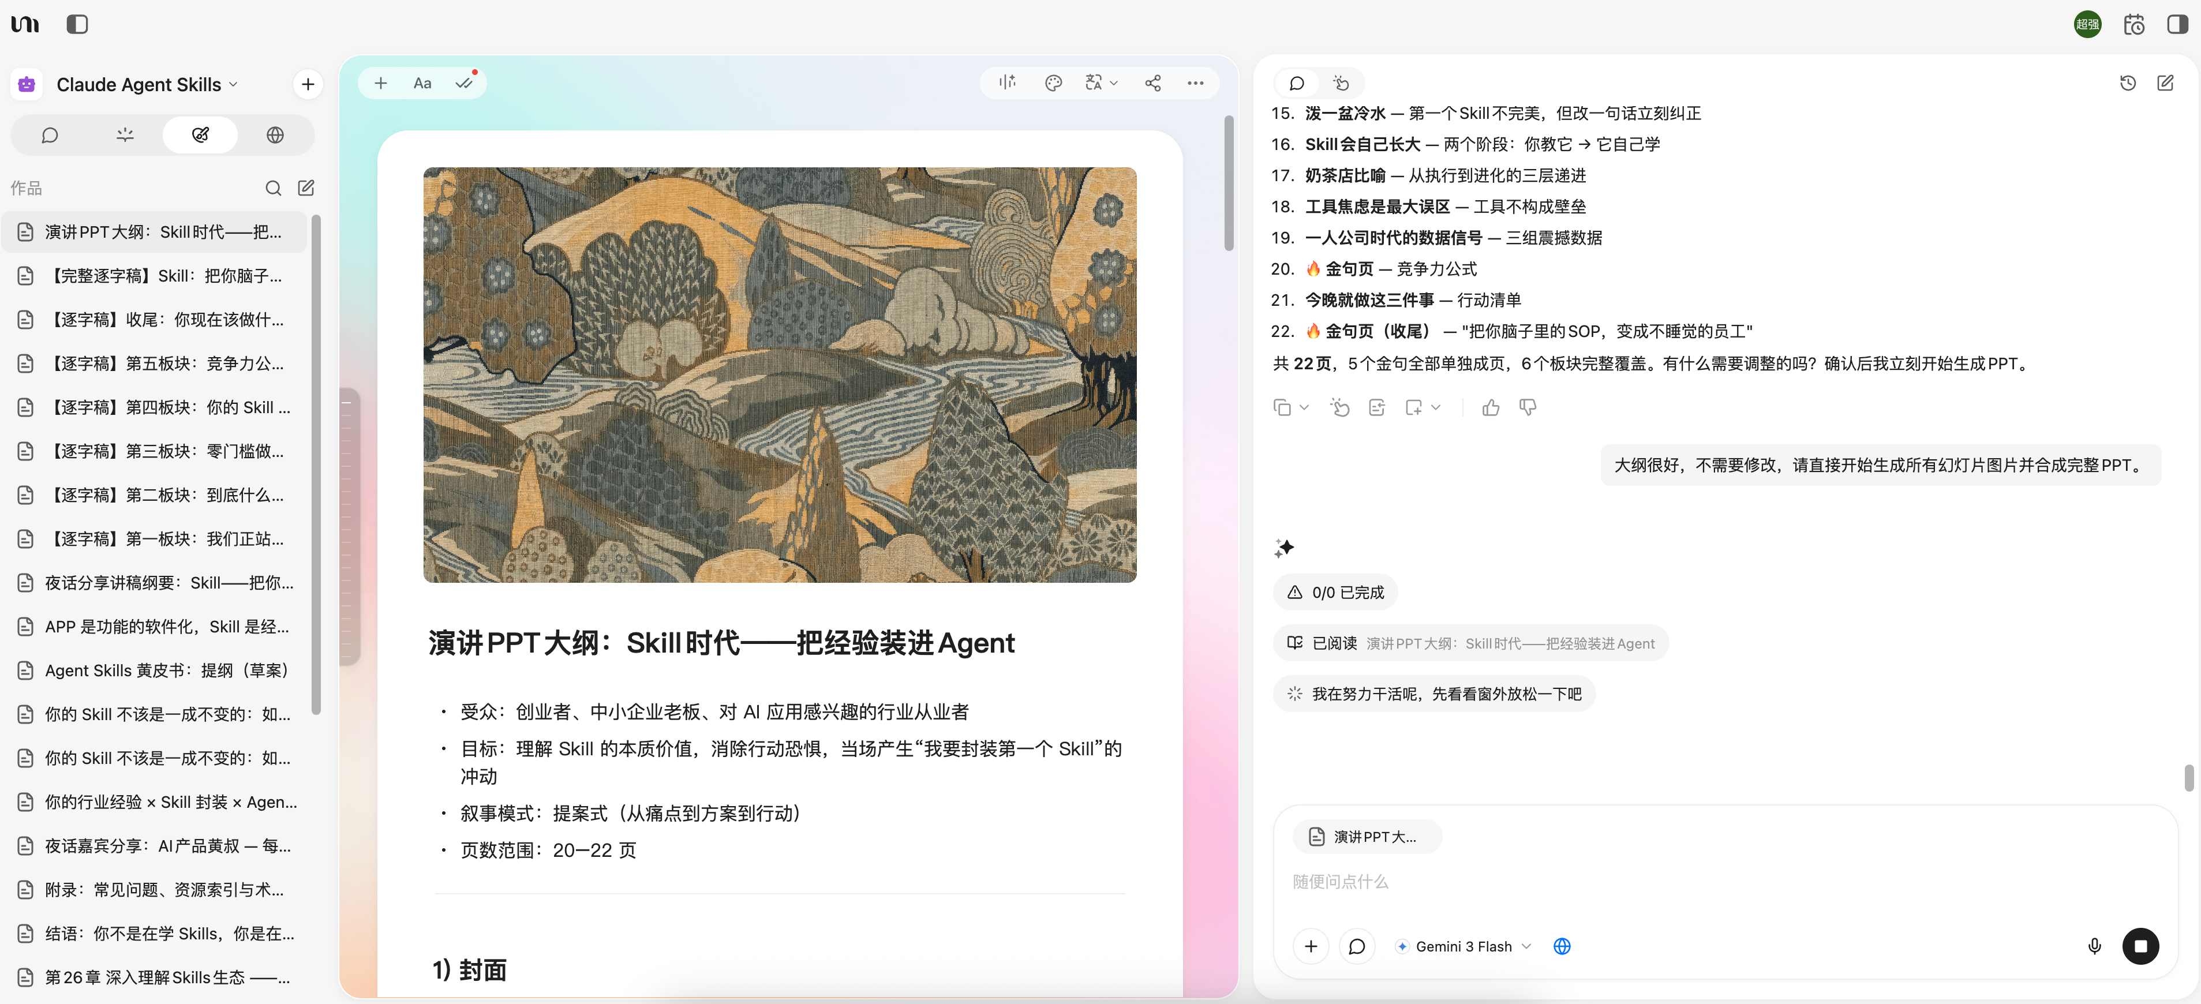Open Gemini 3 Flash model dropdown
Screen dimensions: 2201x1004
pyautogui.click(x=1463, y=946)
